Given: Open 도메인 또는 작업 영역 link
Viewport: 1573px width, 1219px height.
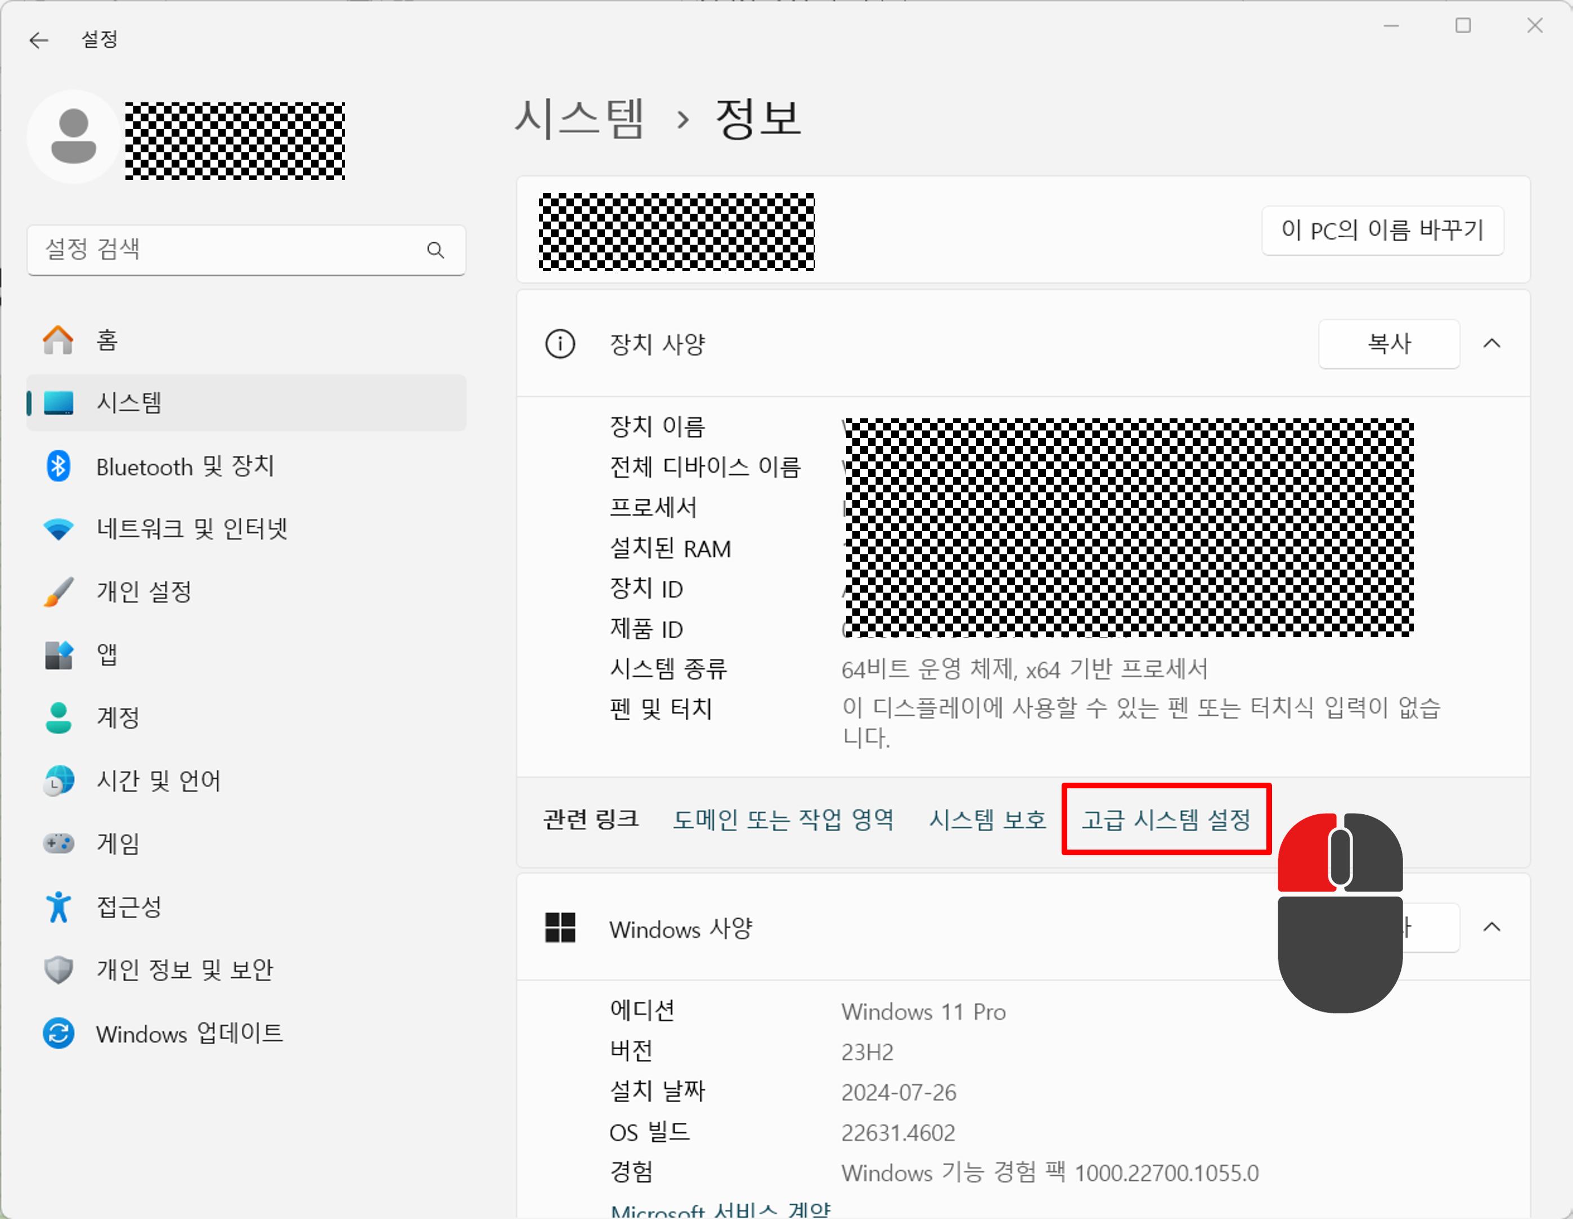Looking at the screenshot, I should 783,819.
